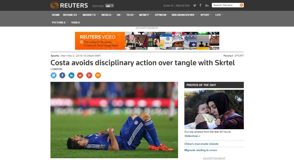Go to Reuters homepage via logo
Image resolution: width=294 pixels, height=160 pixels.
point(69,6)
